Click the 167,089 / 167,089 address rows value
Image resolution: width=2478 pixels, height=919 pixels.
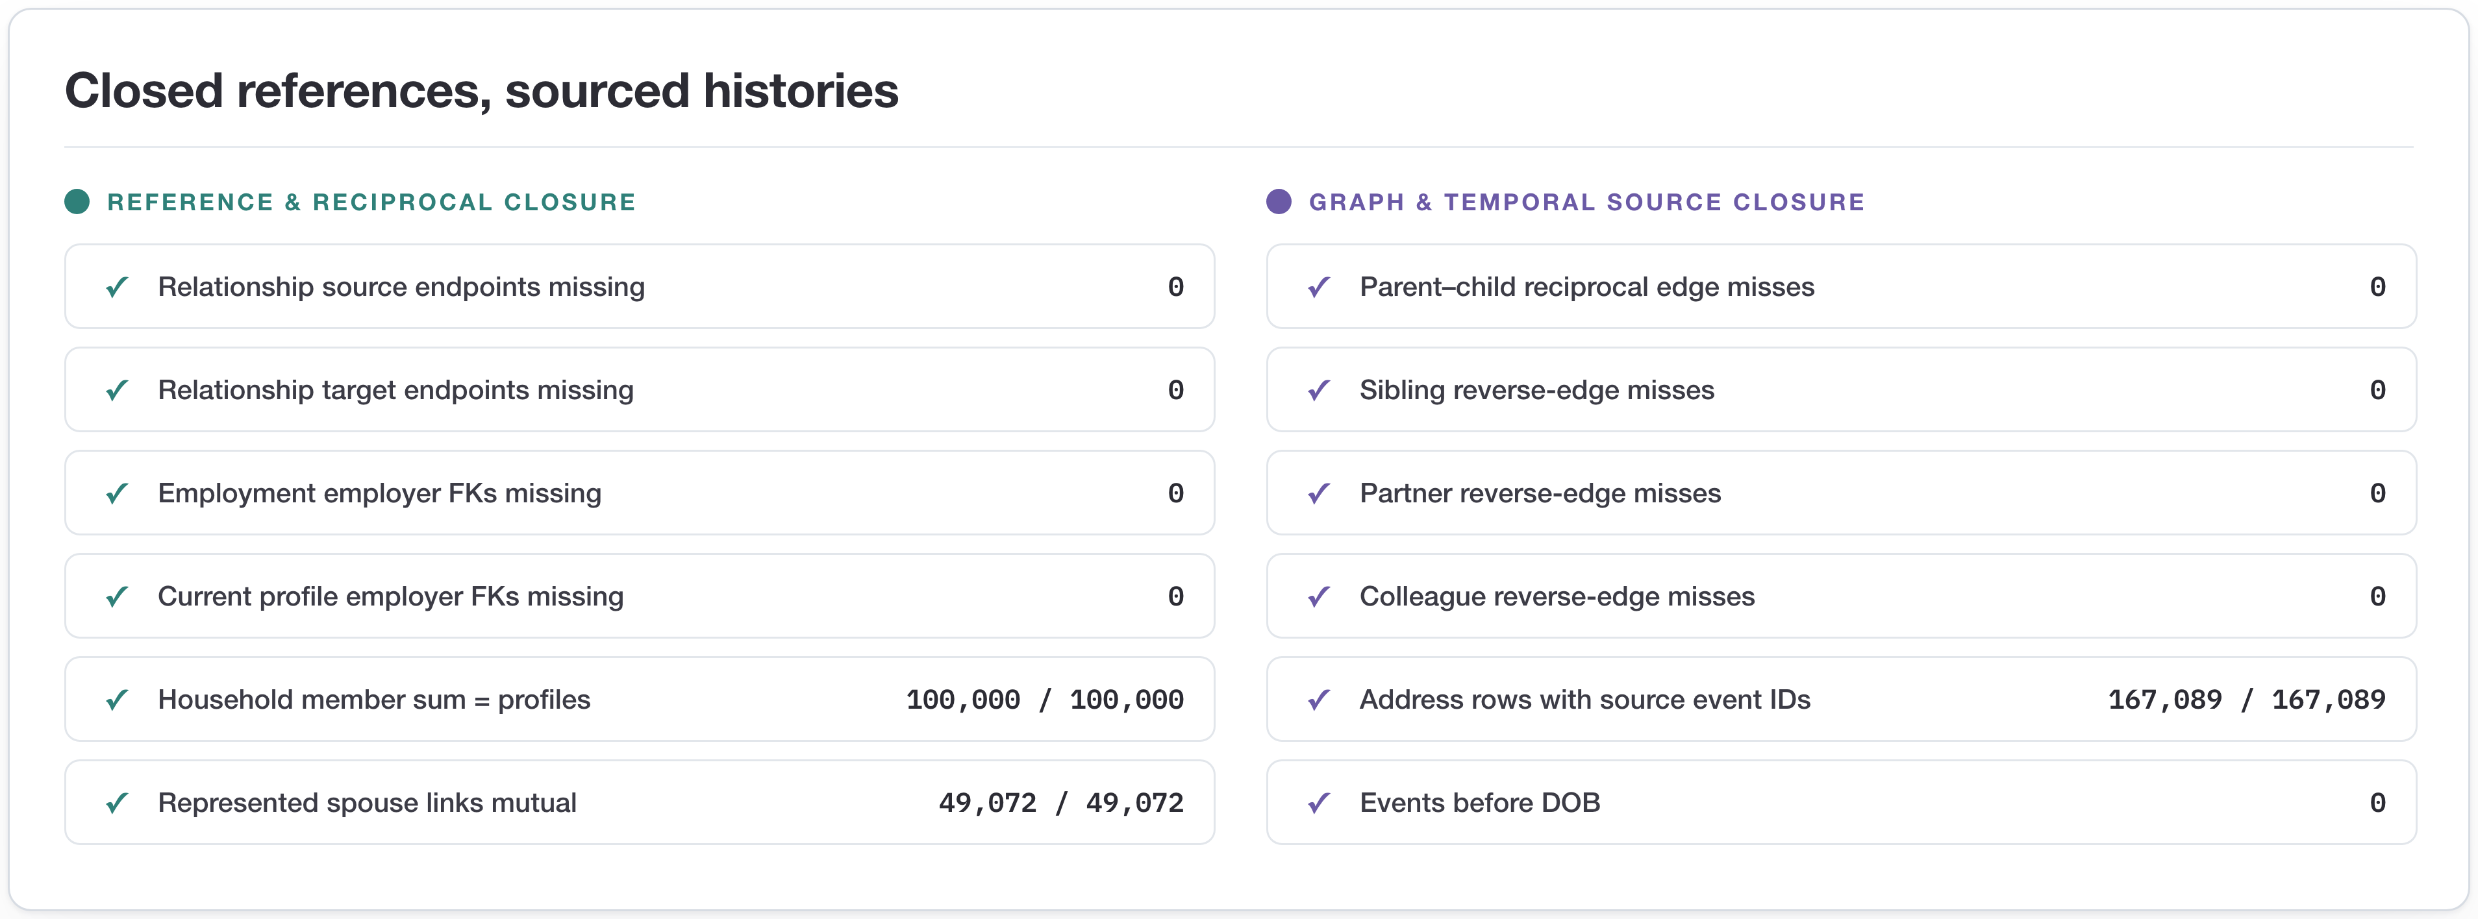click(2246, 700)
